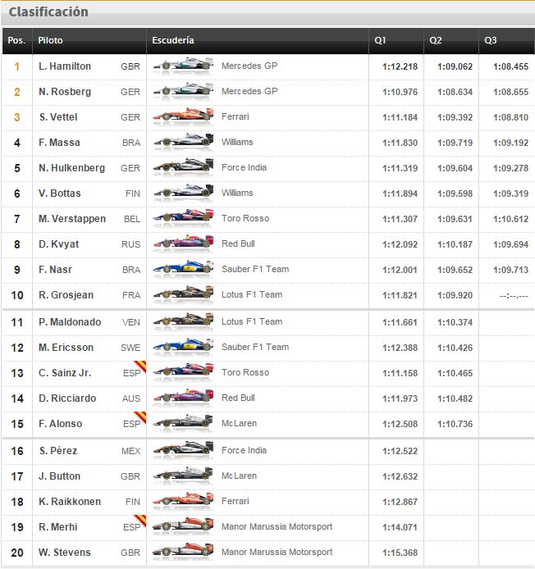Click the Manor Marussia car icon beside Stevens

pyautogui.click(x=183, y=551)
